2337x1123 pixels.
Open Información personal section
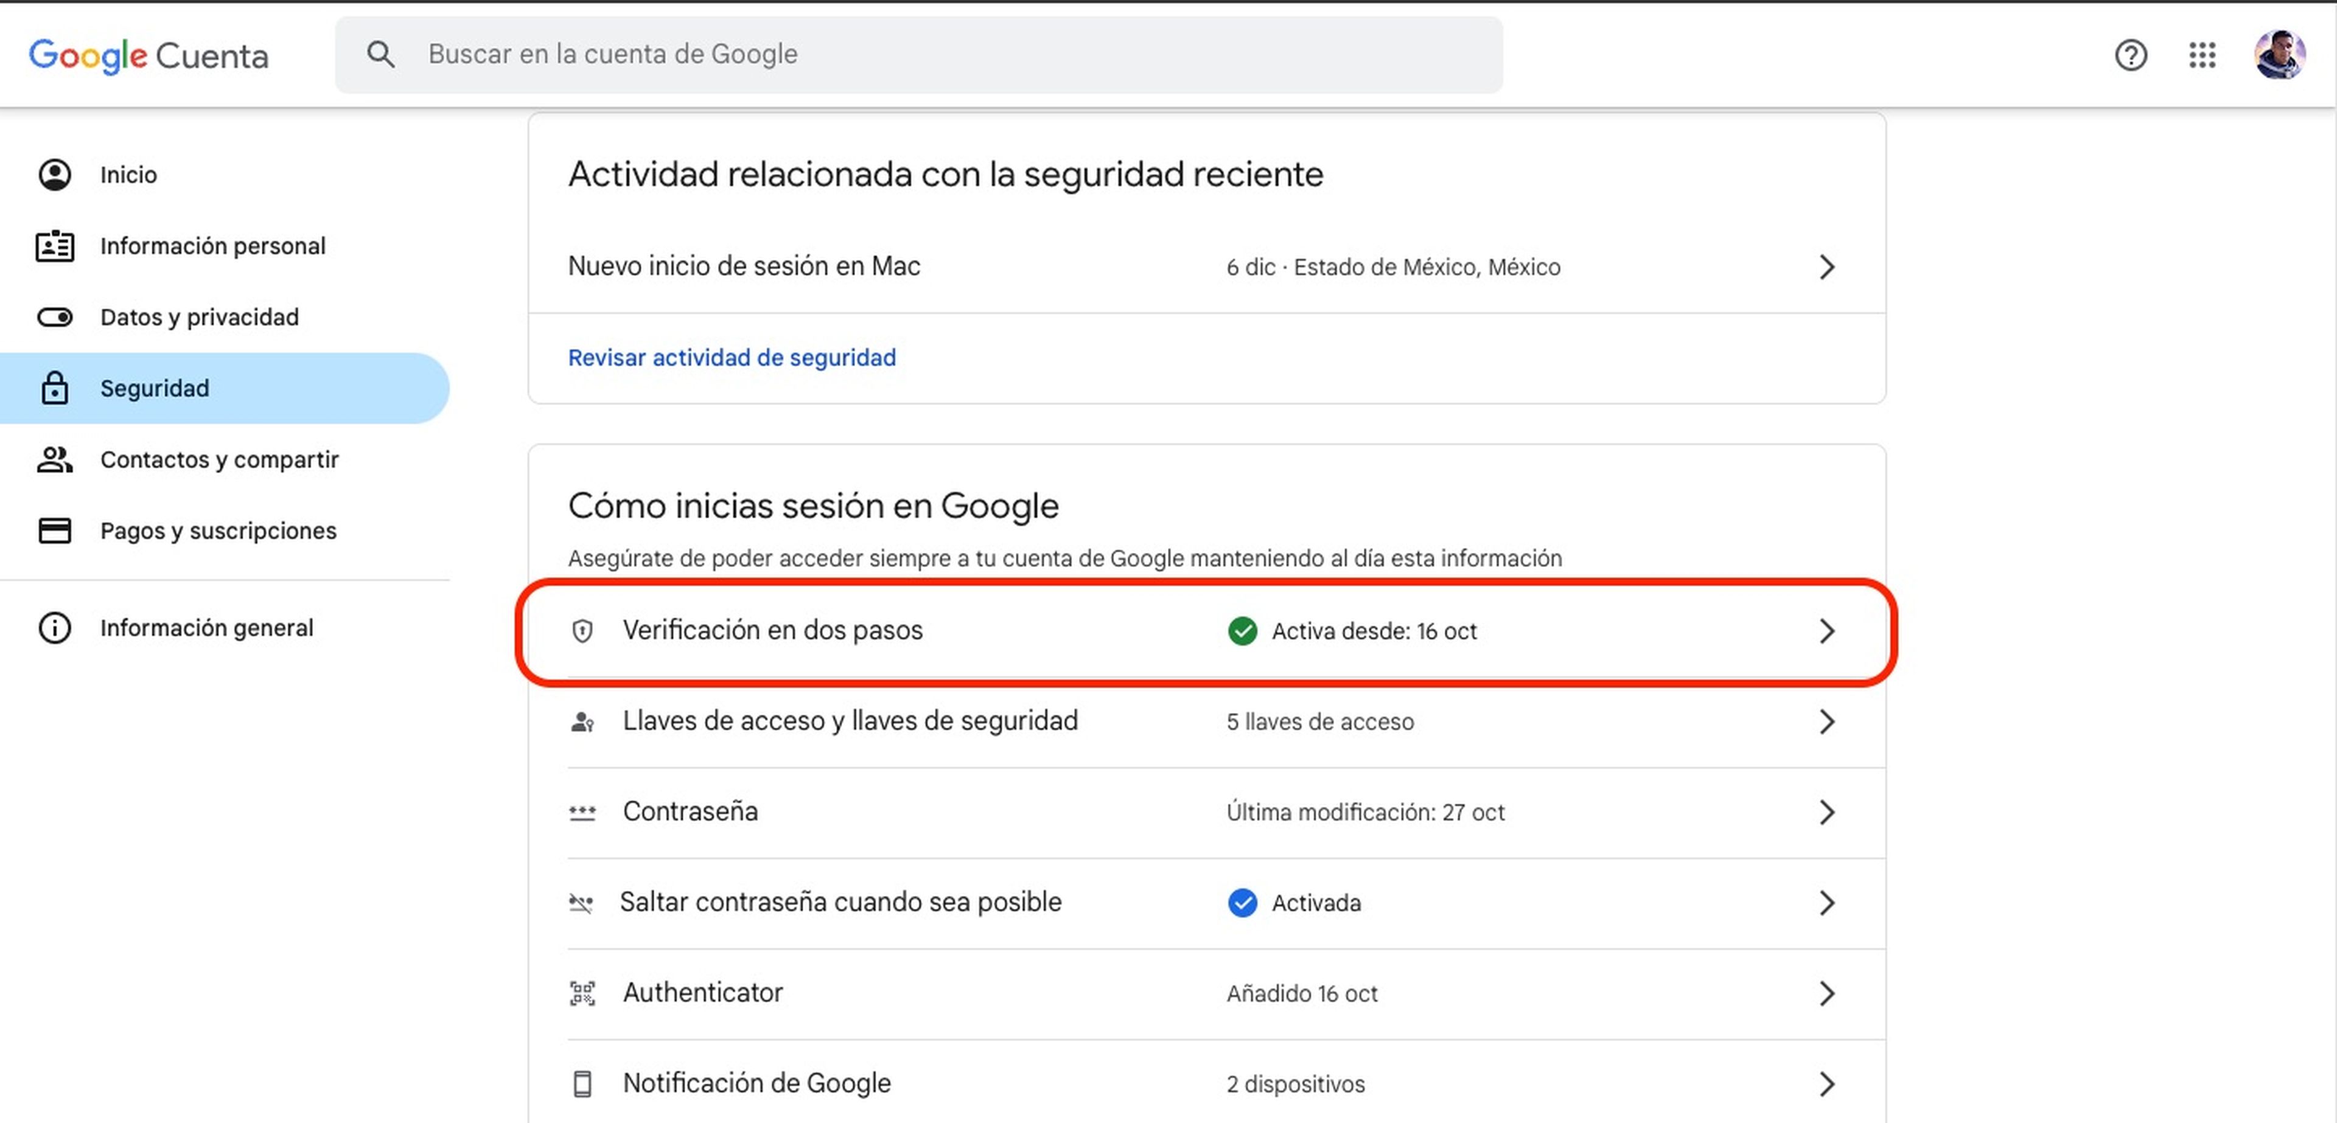(x=212, y=246)
